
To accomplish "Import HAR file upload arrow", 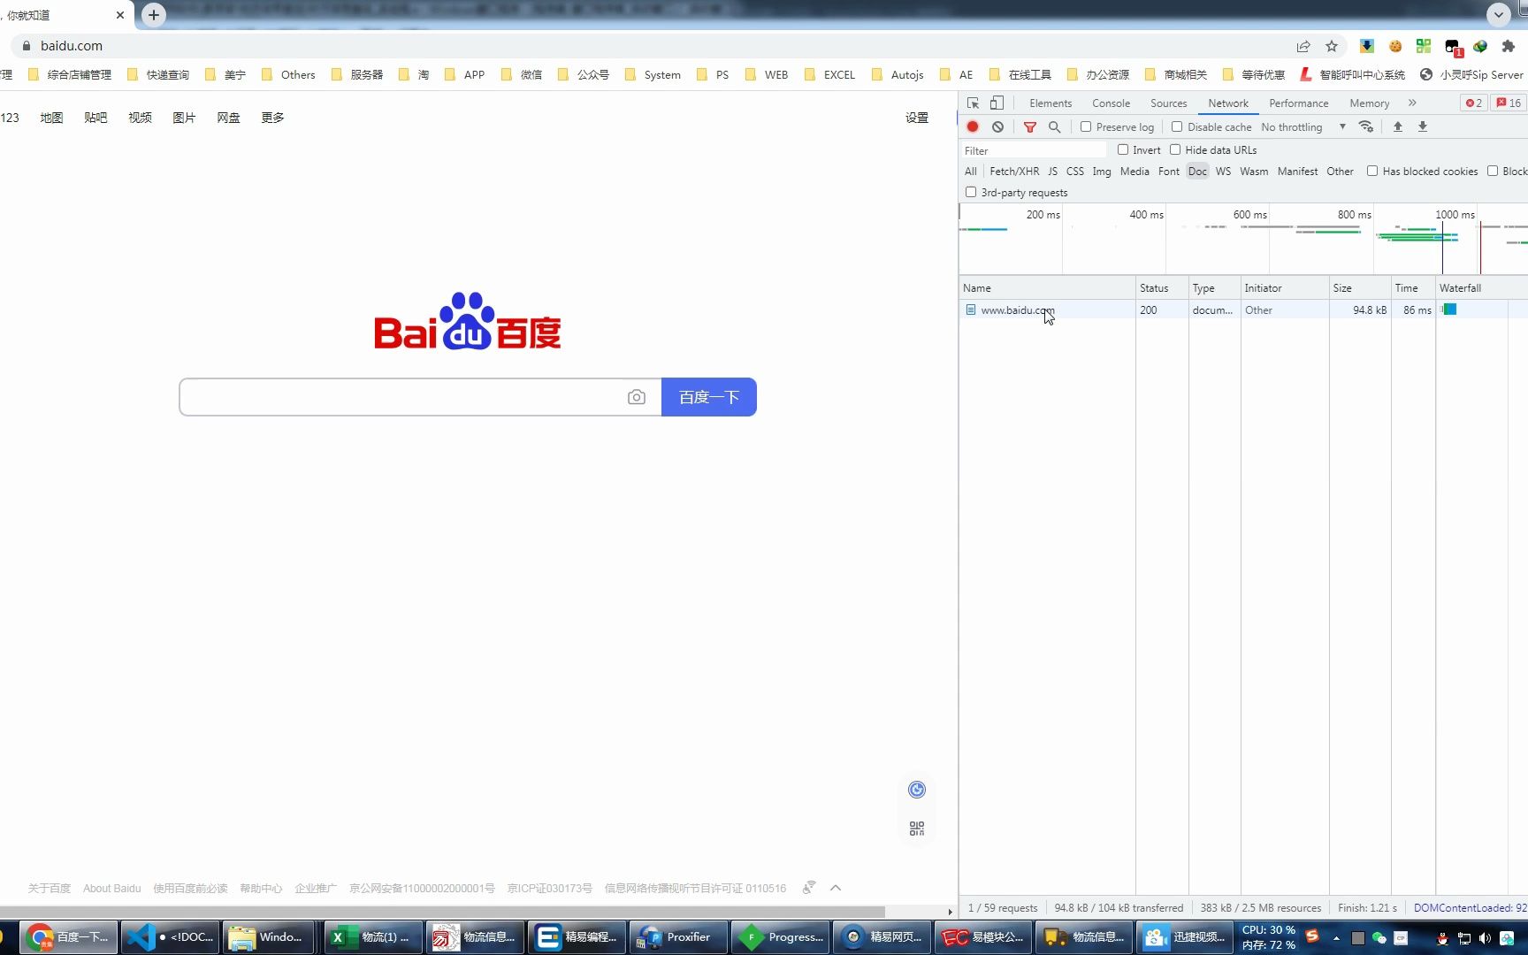I will (x=1398, y=126).
